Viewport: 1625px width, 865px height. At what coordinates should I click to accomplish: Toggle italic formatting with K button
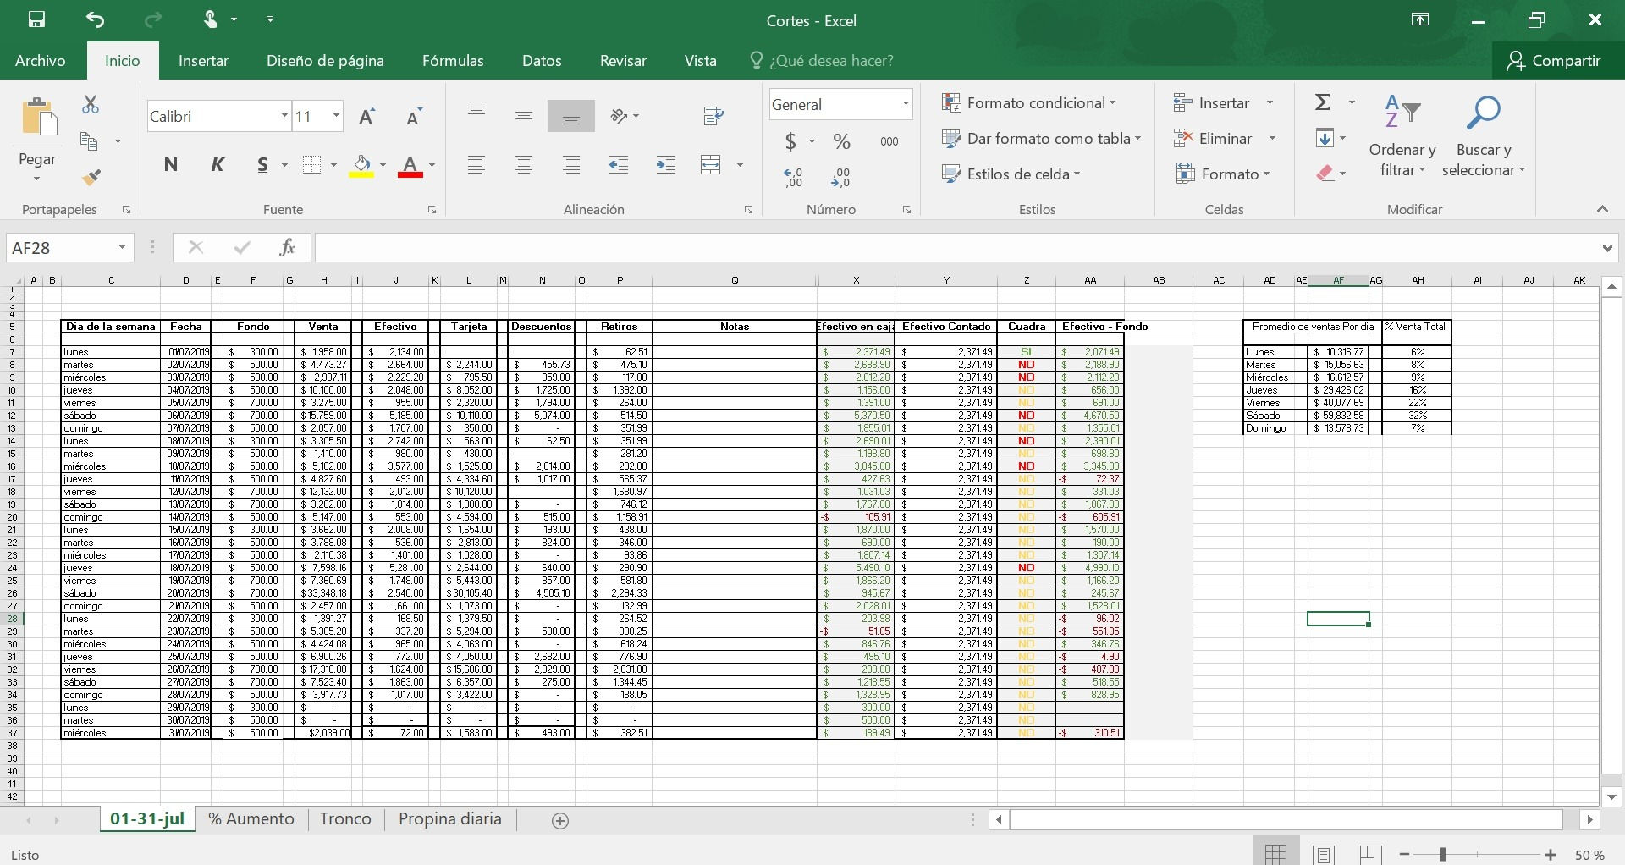coord(218,165)
